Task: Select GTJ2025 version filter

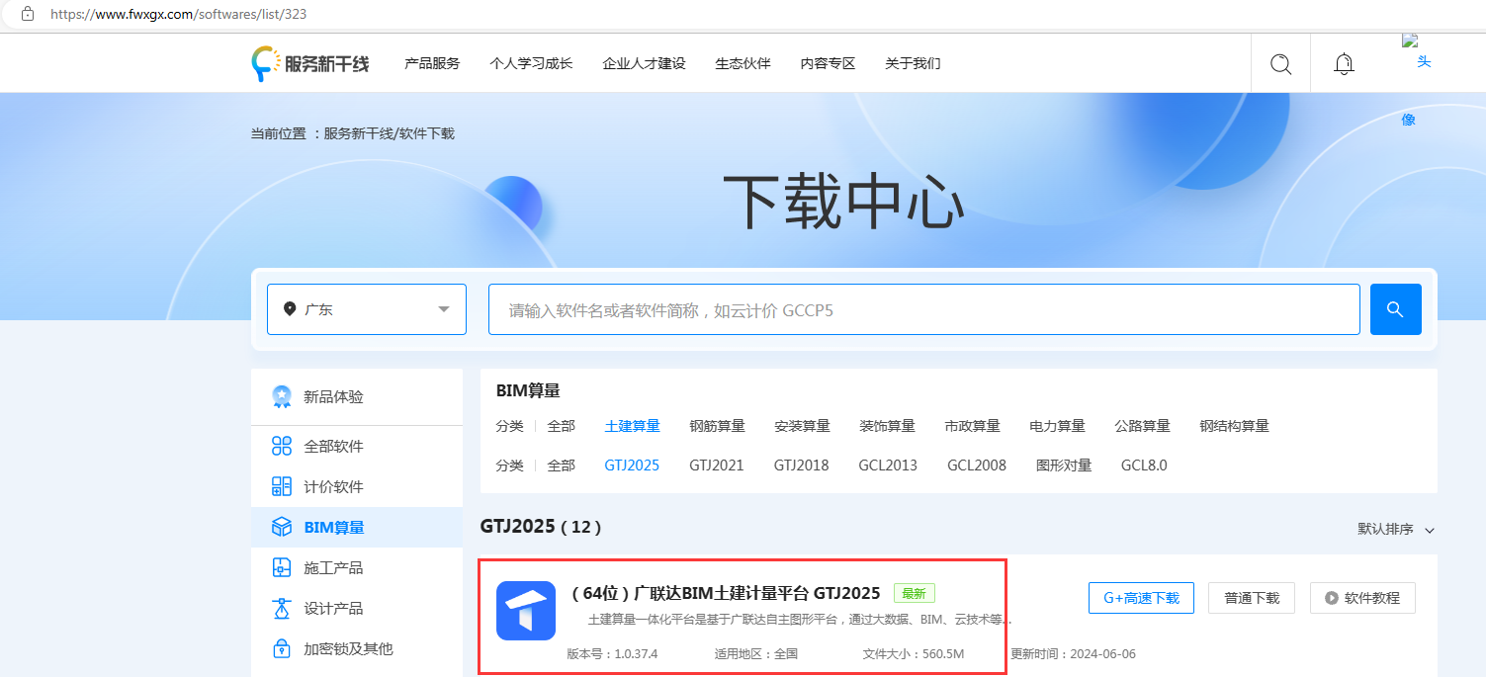Action: coord(632,465)
